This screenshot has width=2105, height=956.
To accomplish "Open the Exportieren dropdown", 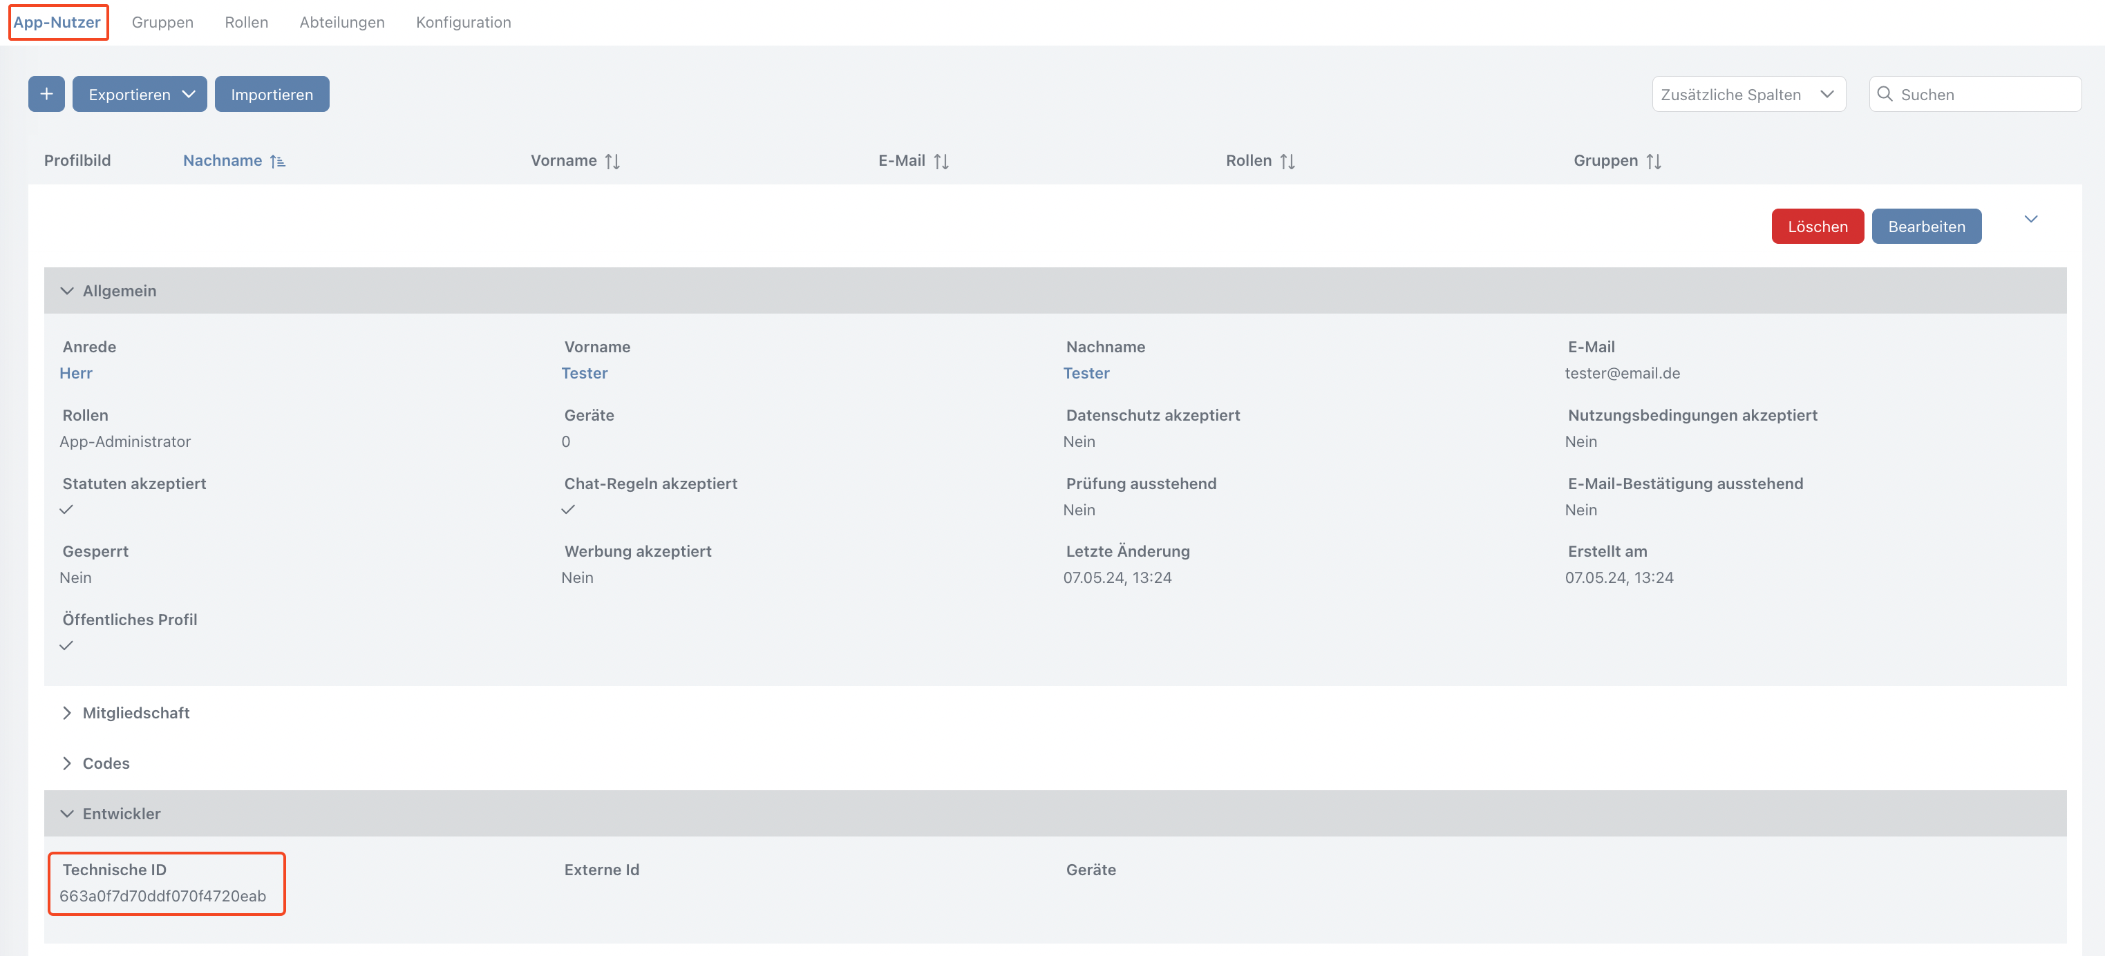I will pos(140,94).
